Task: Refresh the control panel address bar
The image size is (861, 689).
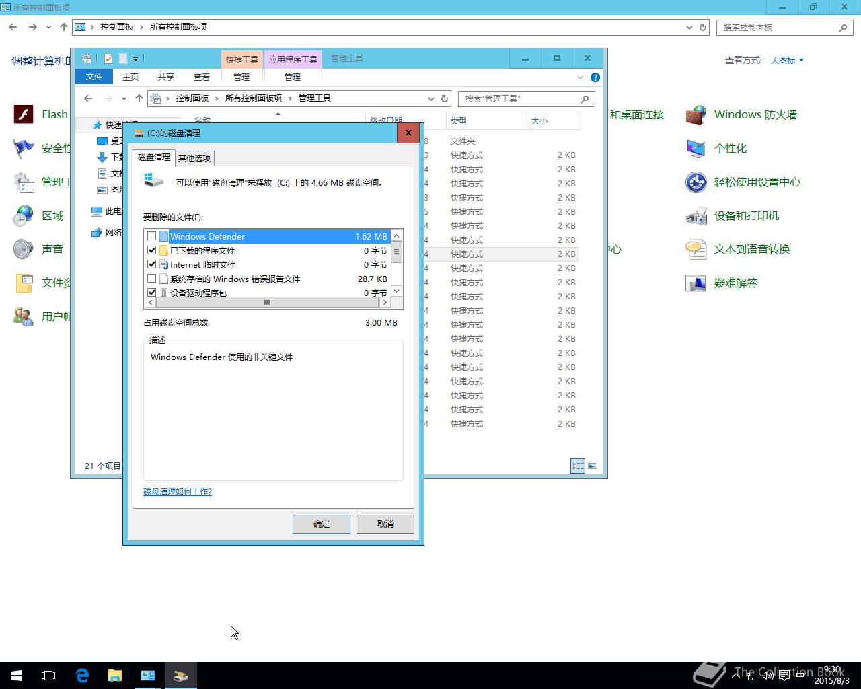Action: pyautogui.click(x=703, y=28)
